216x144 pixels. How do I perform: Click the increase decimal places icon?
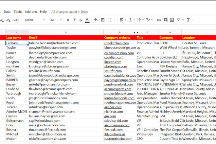pyautogui.click(x=9, y=20)
